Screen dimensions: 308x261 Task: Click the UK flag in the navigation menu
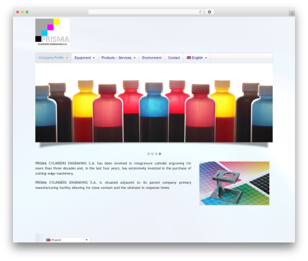pos(188,57)
